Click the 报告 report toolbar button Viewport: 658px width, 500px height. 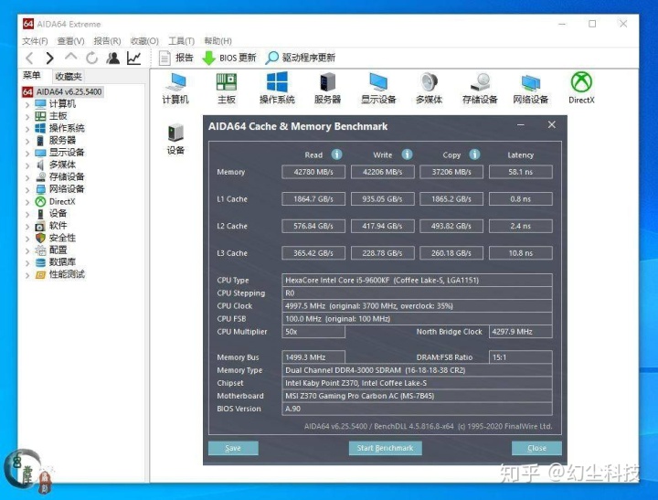click(x=176, y=58)
